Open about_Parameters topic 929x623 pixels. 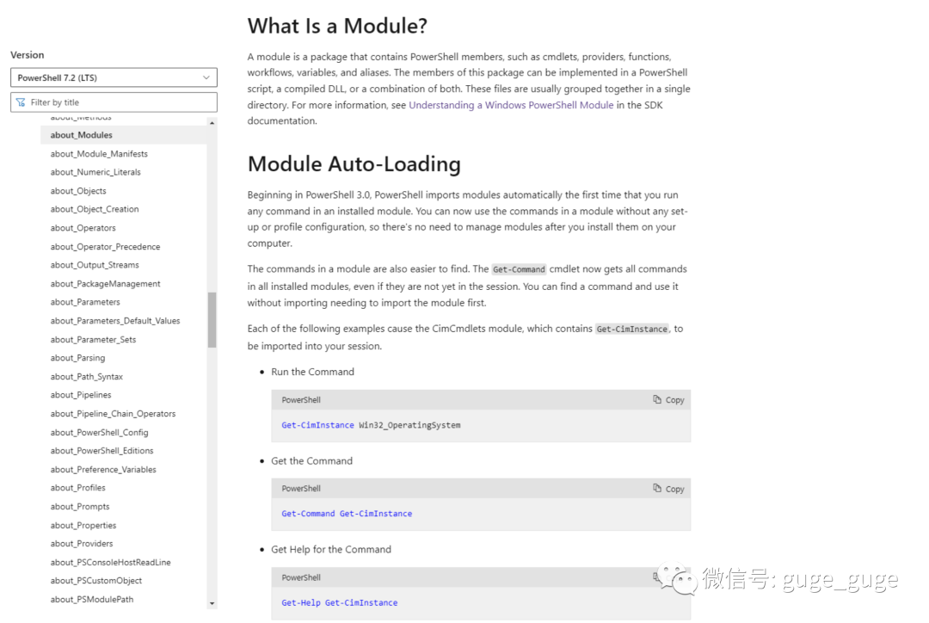point(84,302)
